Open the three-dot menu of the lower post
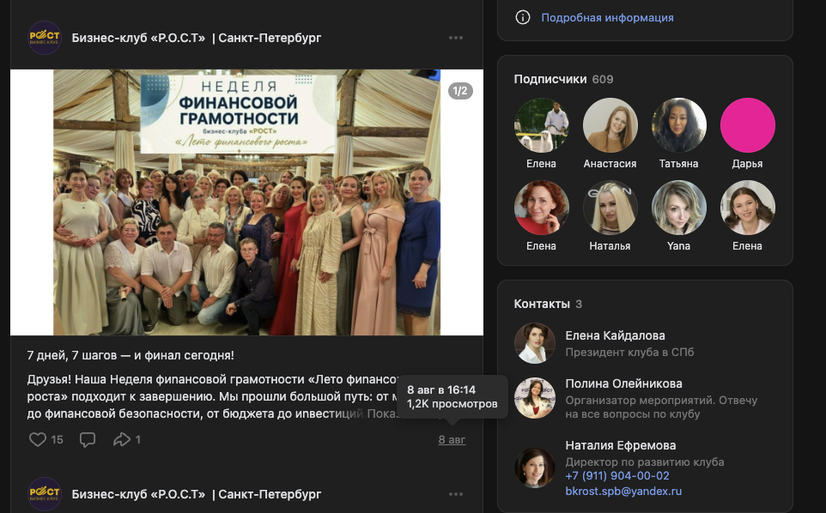Viewport: 826px width, 513px height. pos(456,494)
